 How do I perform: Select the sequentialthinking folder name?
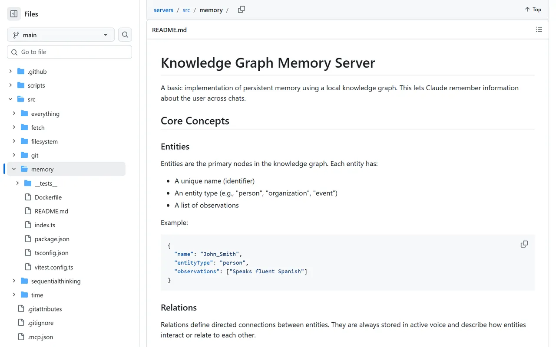[x=56, y=281]
